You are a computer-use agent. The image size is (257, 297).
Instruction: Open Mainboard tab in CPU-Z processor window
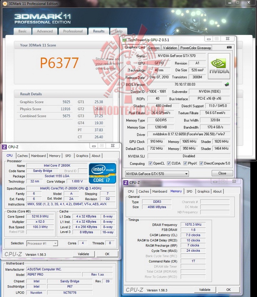pyautogui.click(x=38, y=156)
